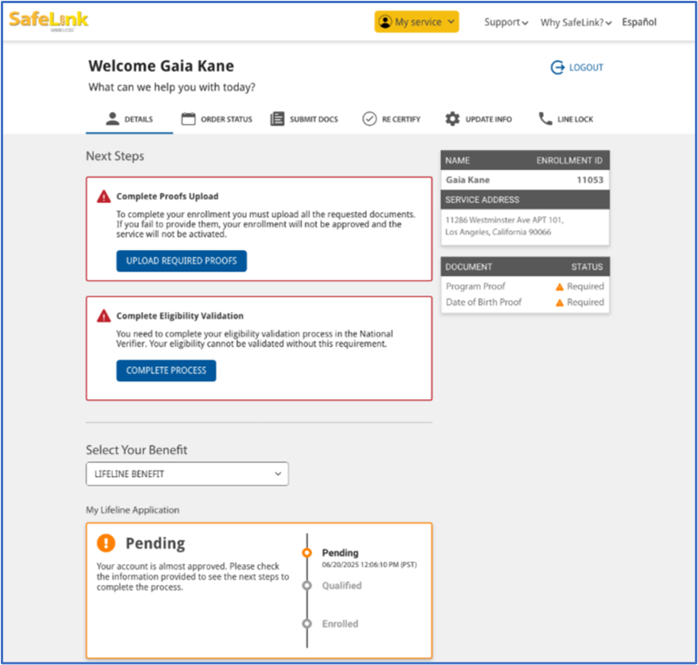Screen dimensions: 698x665
Task: Click the Date of Birth Proof row
Action: click(525, 302)
